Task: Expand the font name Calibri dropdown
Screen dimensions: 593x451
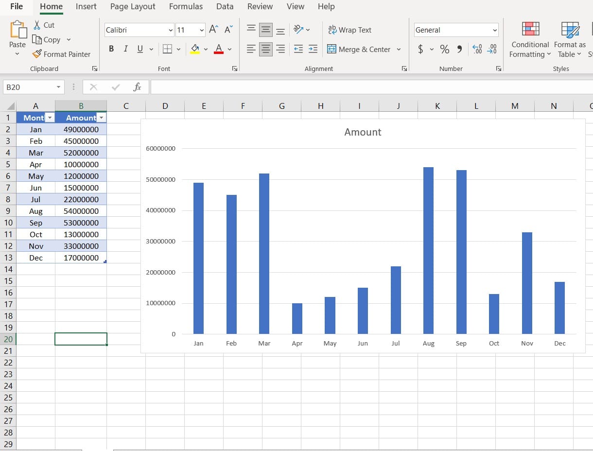Action: click(x=171, y=30)
